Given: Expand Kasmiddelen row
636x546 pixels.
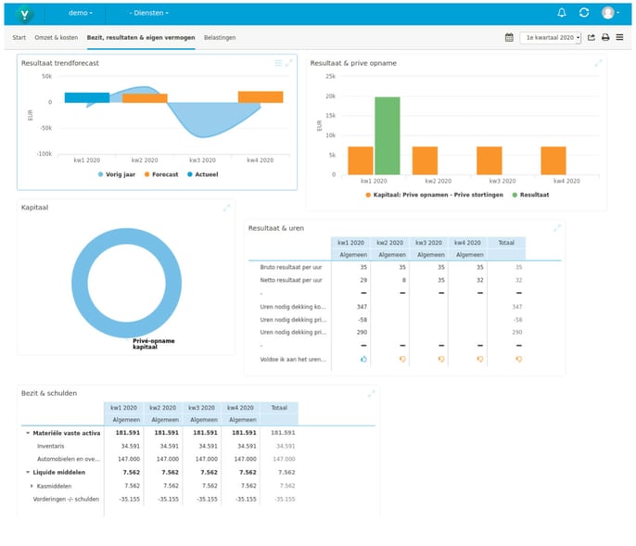Looking at the screenshot, I should click(32, 486).
